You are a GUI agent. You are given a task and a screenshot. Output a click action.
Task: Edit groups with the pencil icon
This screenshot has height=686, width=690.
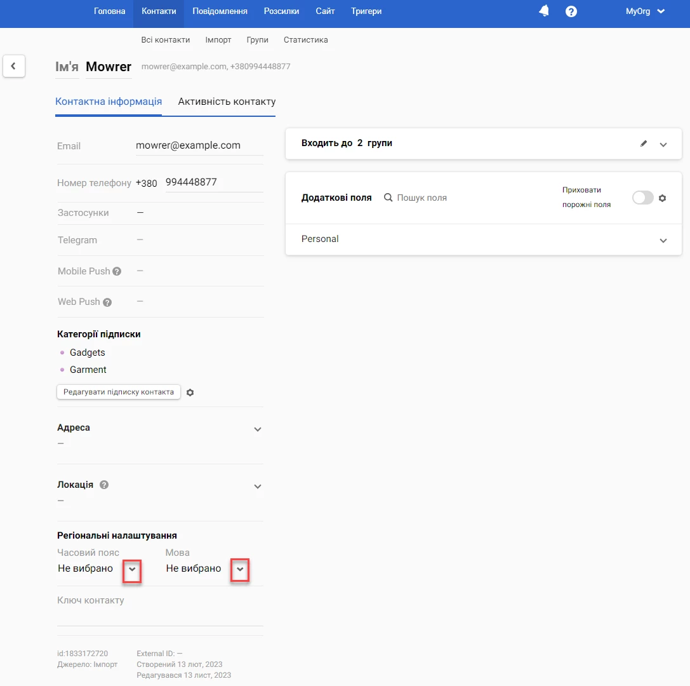pos(644,144)
